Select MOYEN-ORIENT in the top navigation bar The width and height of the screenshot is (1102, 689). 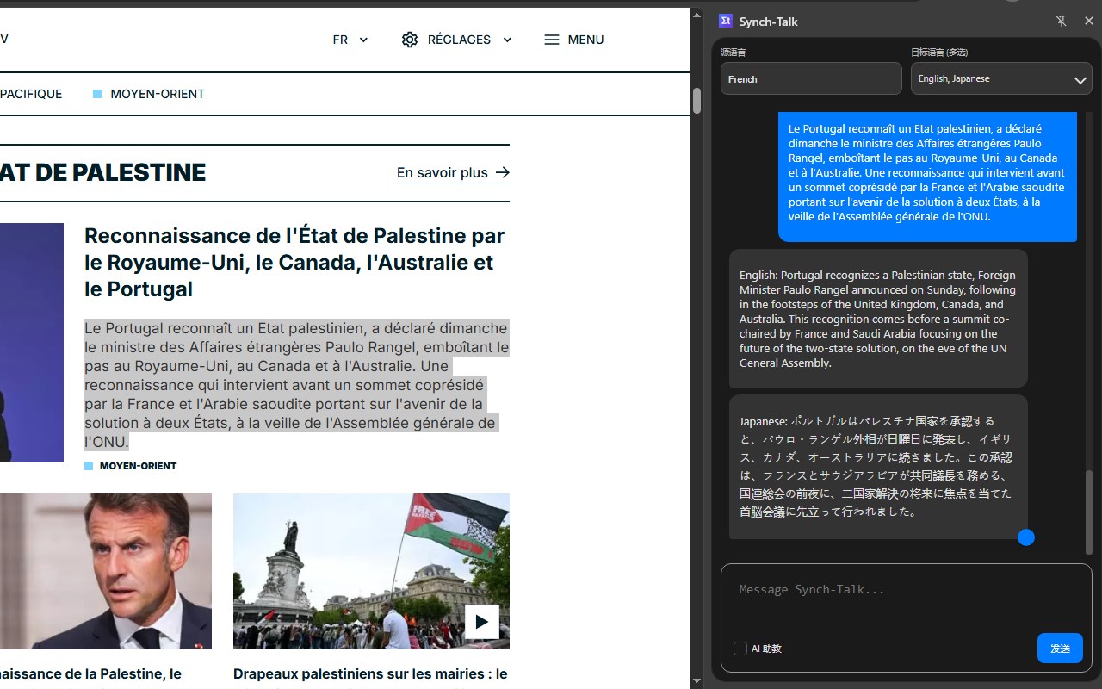tap(149, 94)
